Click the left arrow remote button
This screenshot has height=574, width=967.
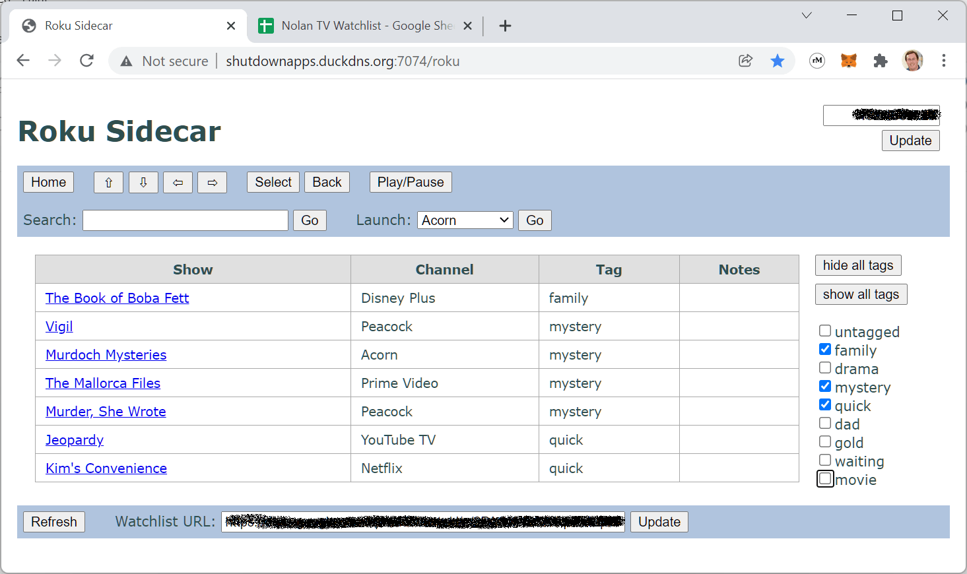click(x=178, y=182)
